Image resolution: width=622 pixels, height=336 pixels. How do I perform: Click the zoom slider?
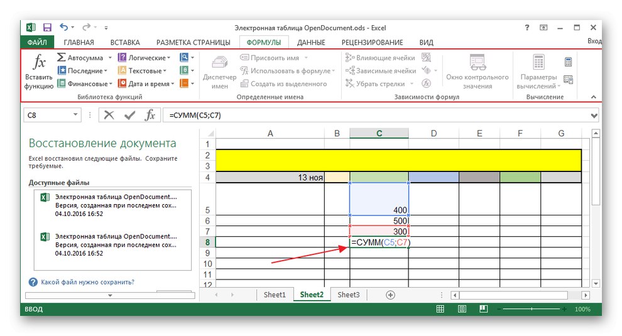(532, 309)
